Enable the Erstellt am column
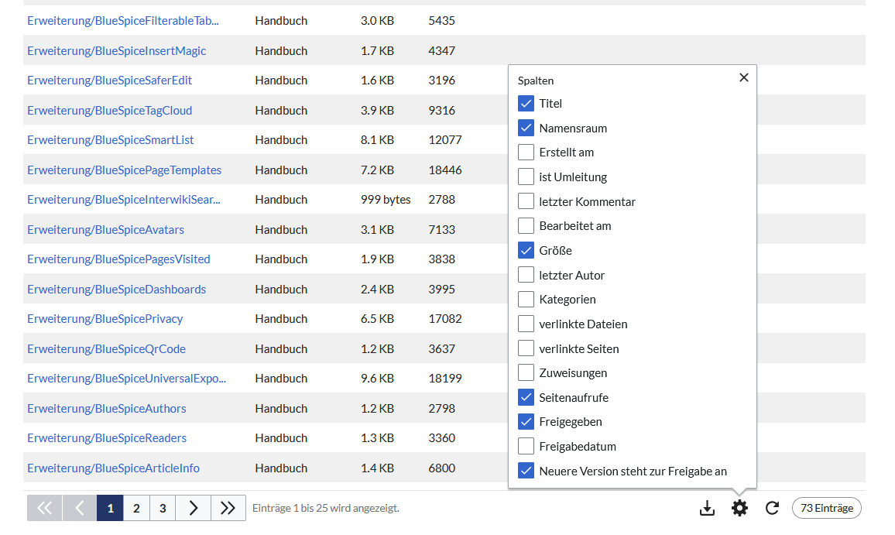The width and height of the screenshot is (895, 535). 526,153
